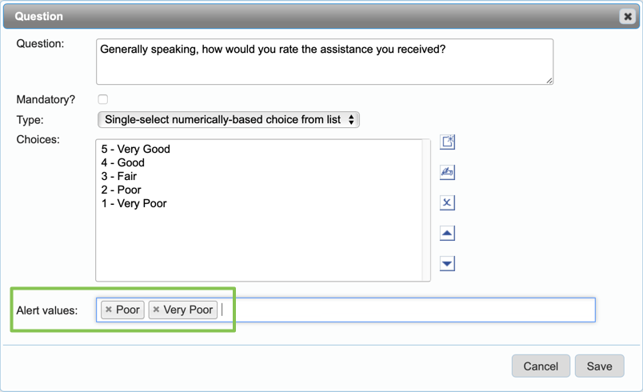Move selected choice down with arrow icon
This screenshot has width=643, height=392.
tap(447, 263)
